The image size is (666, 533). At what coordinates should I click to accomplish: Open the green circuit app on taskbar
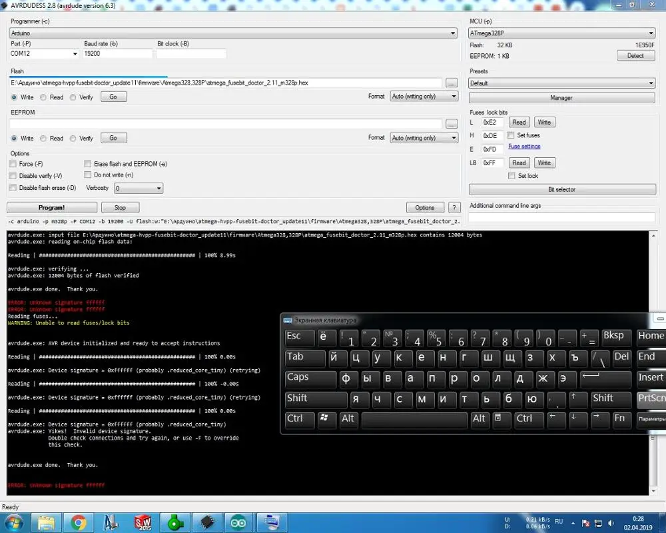pyautogui.click(x=174, y=522)
